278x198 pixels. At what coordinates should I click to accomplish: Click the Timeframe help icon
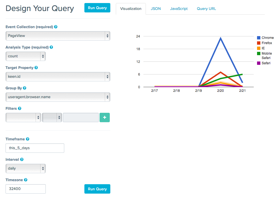coord(27,139)
